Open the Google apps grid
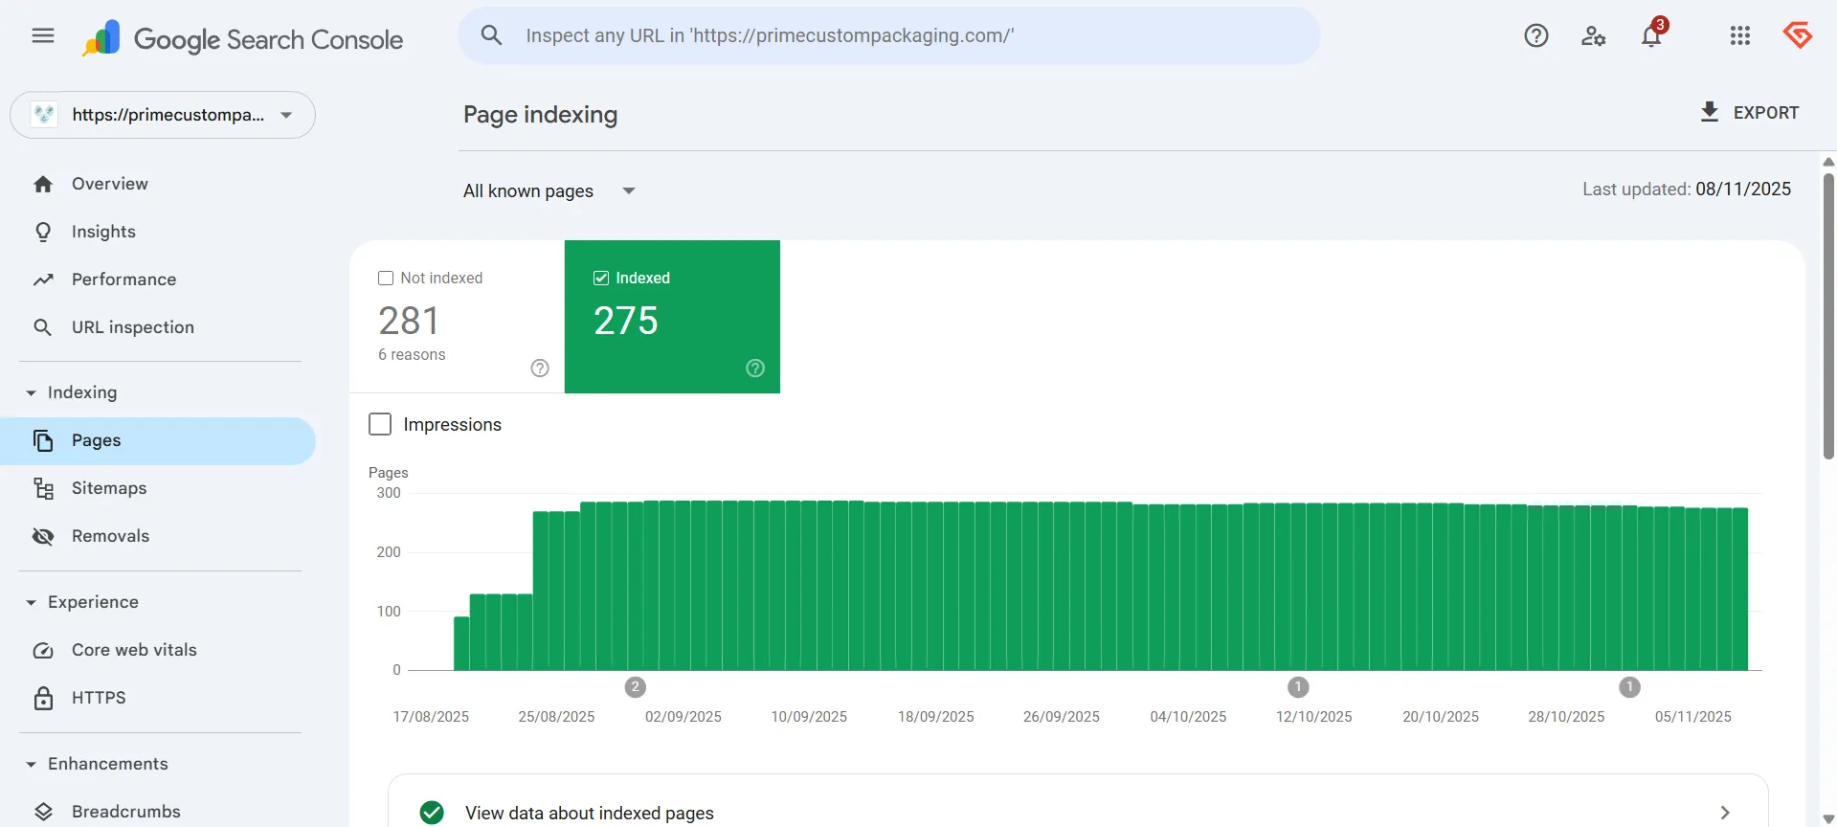 point(1739,36)
